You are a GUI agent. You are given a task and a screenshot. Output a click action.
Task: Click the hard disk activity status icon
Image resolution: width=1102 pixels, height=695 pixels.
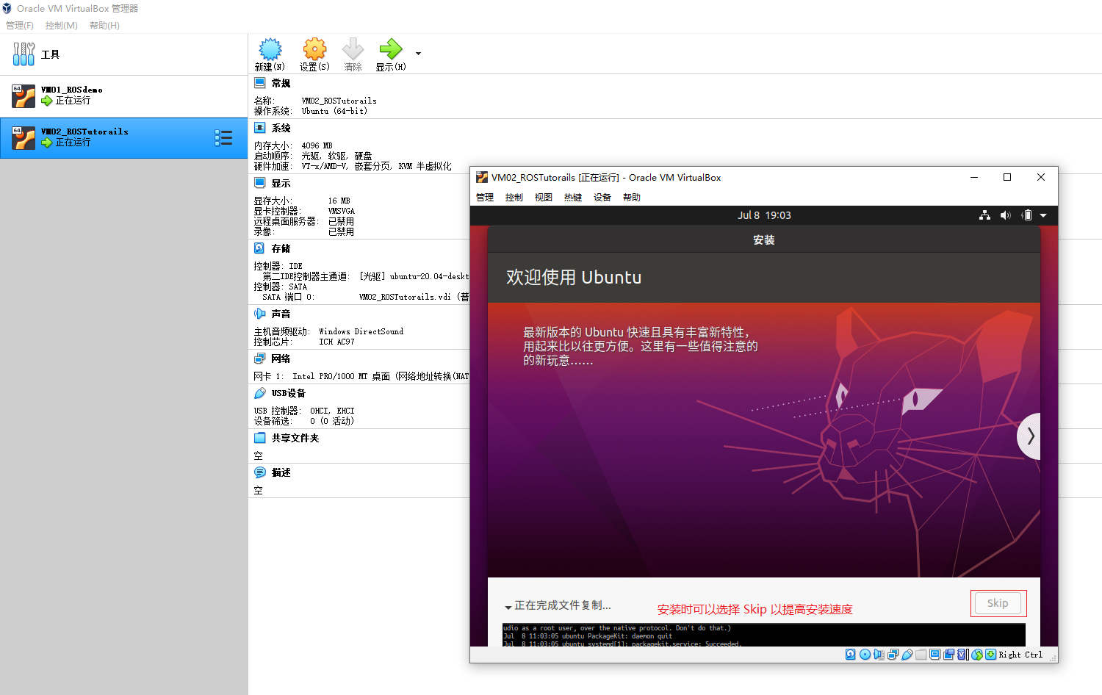(x=850, y=654)
